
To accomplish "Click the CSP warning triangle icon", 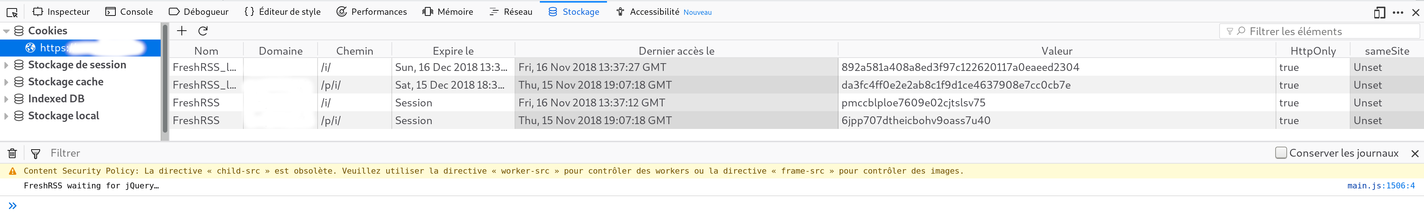I will click(12, 171).
